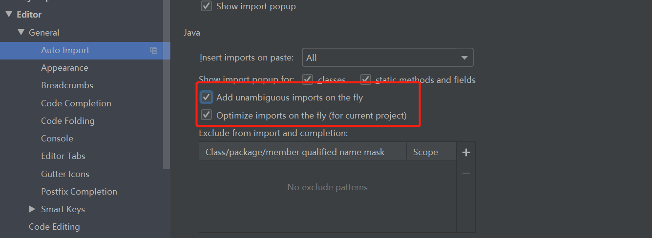
Task: Click the 'Exclude from import and completion:' label
Action: coord(273,133)
